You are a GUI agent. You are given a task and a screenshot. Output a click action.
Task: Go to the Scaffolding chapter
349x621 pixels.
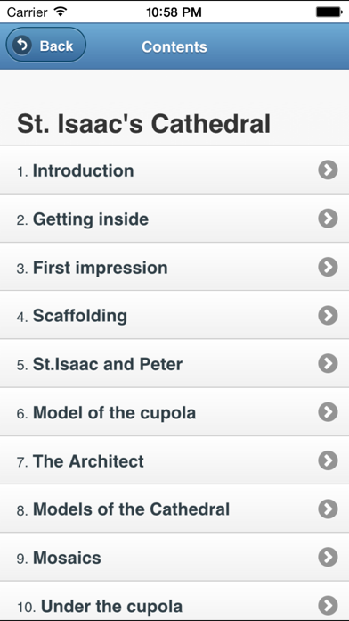[x=174, y=315]
